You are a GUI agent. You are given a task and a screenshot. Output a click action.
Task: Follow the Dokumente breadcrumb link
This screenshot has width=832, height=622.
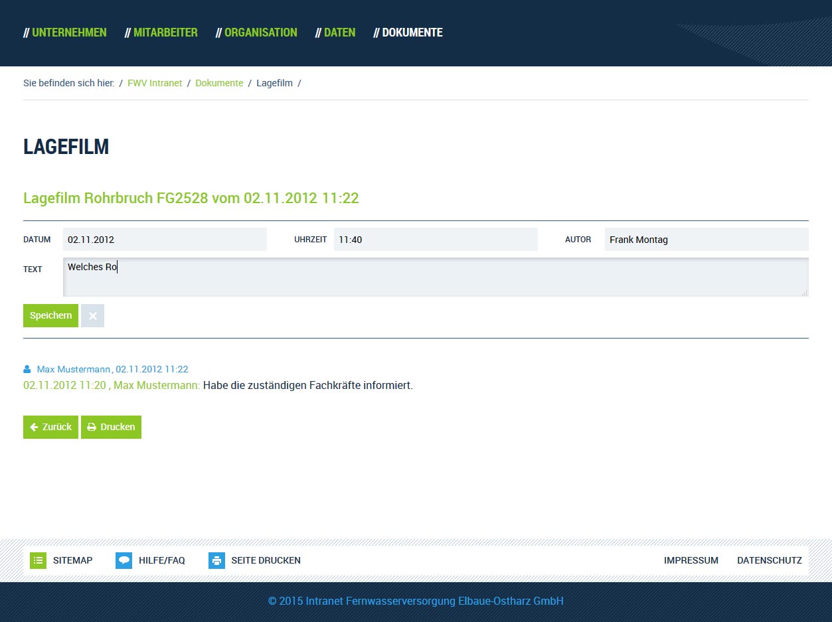pyautogui.click(x=219, y=83)
